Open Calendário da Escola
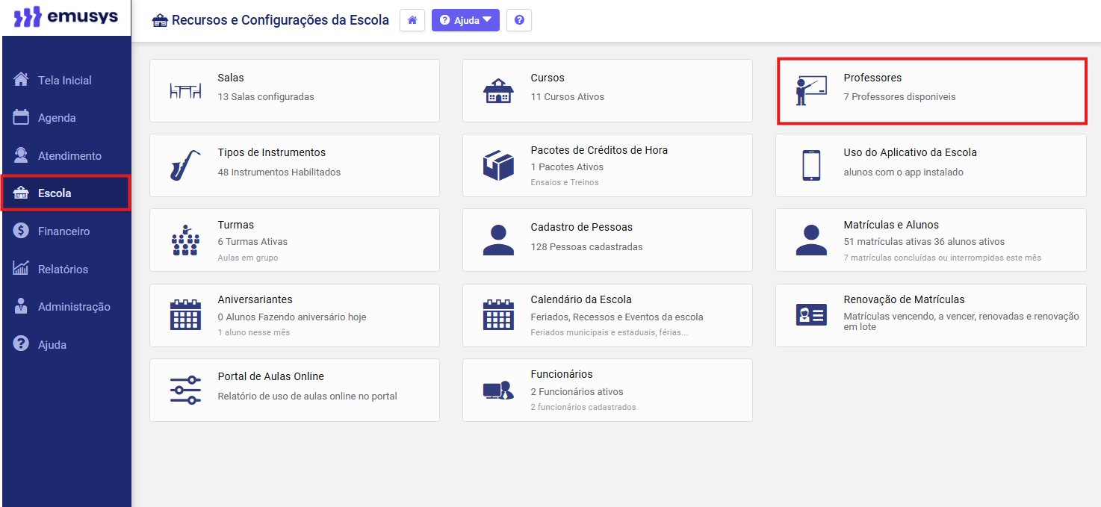The image size is (1101, 507). pos(607,314)
